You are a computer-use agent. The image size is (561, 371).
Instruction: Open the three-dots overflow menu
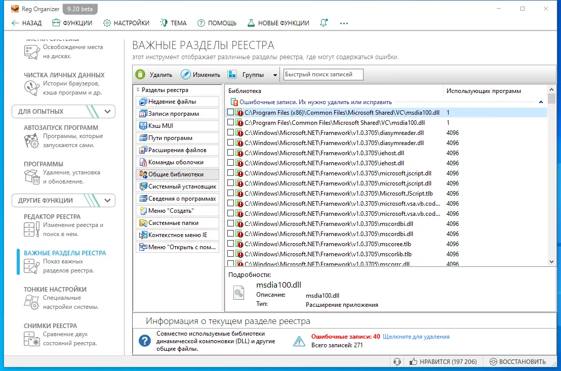[x=344, y=23]
